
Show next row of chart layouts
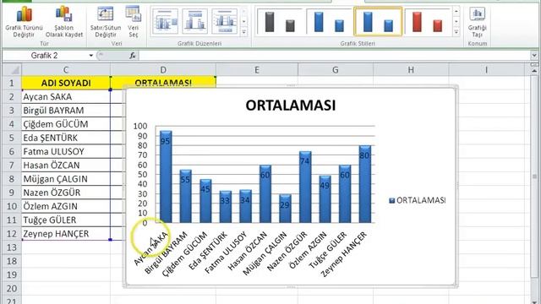(x=244, y=22)
